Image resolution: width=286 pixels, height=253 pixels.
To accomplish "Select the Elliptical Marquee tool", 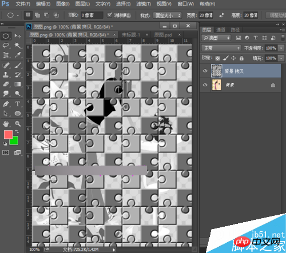I will point(6,36).
